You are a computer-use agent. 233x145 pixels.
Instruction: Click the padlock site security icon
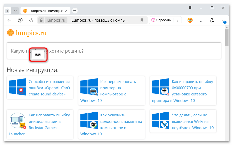[x=41, y=20]
